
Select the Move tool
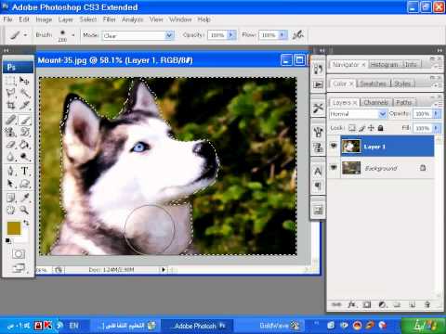24,81
